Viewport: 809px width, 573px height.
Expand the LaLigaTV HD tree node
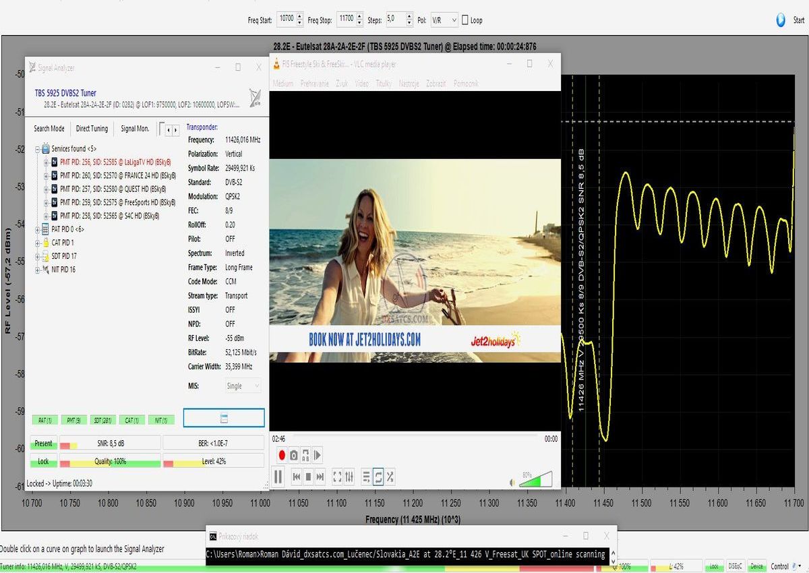46,162
